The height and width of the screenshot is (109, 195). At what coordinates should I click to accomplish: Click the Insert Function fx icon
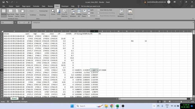(29, 23)
